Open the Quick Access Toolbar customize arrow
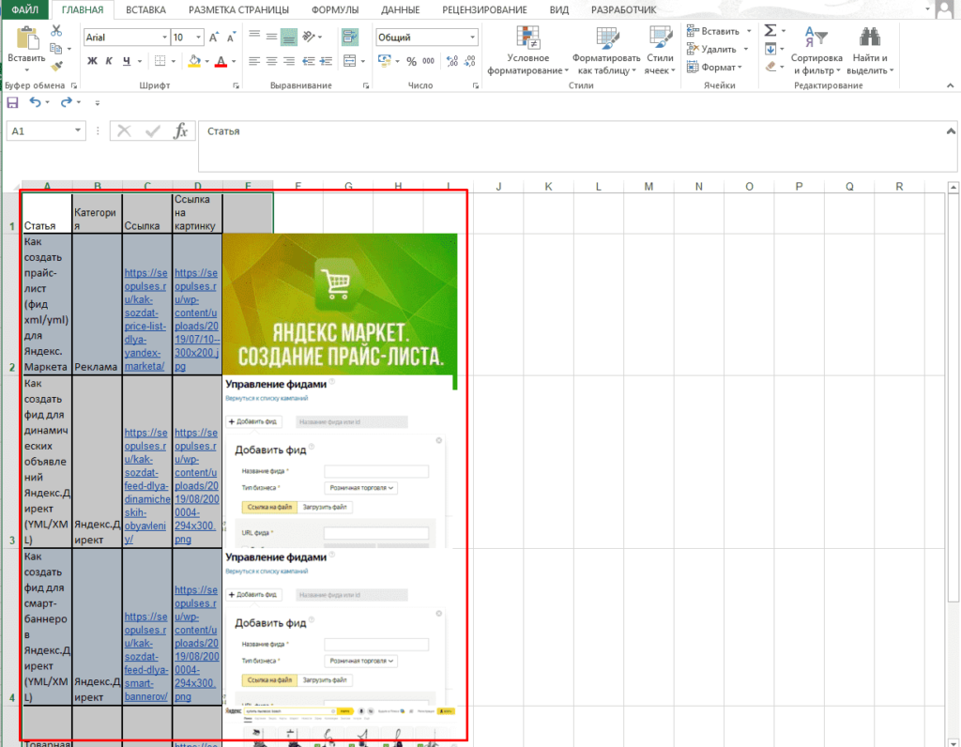 click(x=98, y=103)
